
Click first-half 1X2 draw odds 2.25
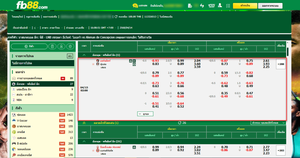[266, 67]
